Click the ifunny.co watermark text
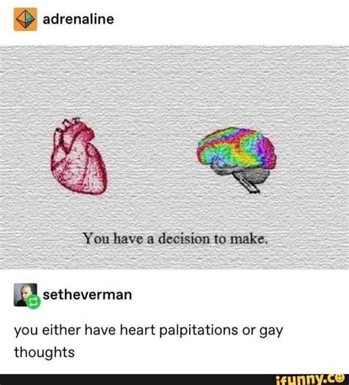 pyautogui.click(x=310, y=380)
